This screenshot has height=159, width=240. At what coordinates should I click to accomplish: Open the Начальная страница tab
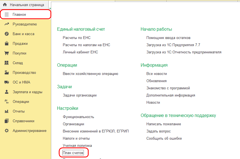pyautogui.click(x=24, y=5)
